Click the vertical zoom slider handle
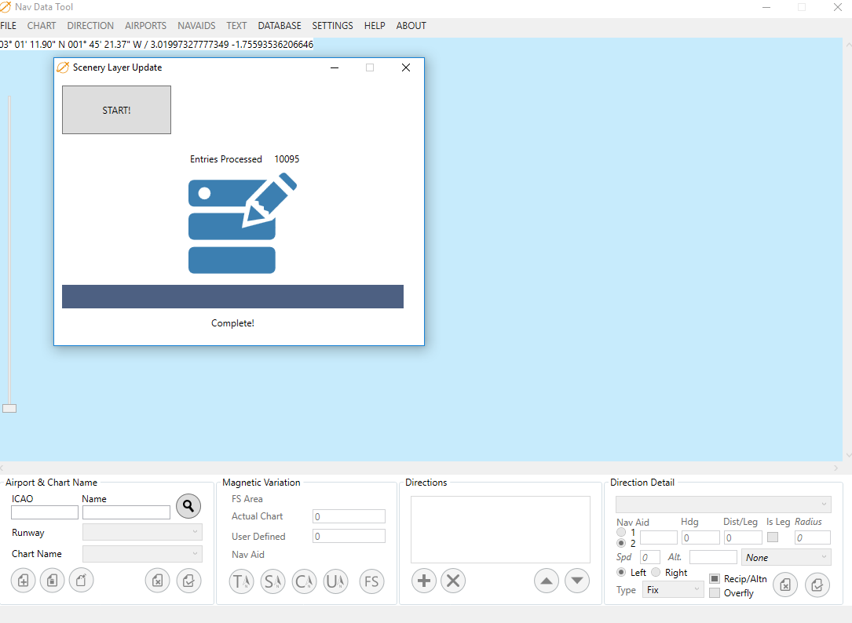 point(9,408)
